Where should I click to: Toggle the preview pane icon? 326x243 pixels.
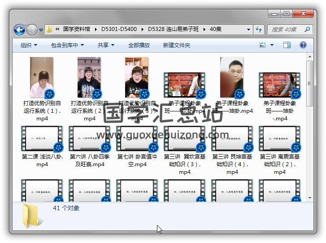(287, 45)
